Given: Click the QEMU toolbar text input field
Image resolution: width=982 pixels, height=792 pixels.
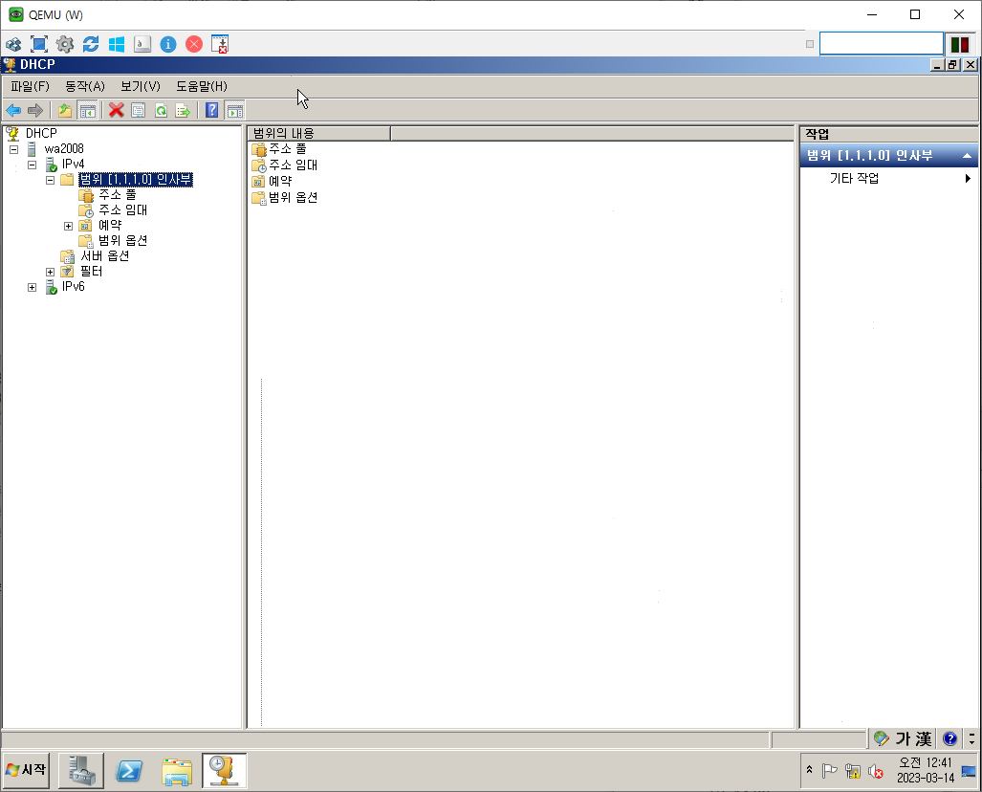Looking at the screenshot, I should (x=882, y=44).
